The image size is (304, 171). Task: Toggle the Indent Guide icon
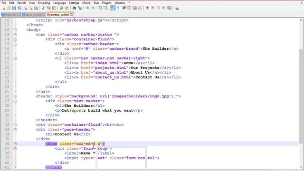pos(123,8)
